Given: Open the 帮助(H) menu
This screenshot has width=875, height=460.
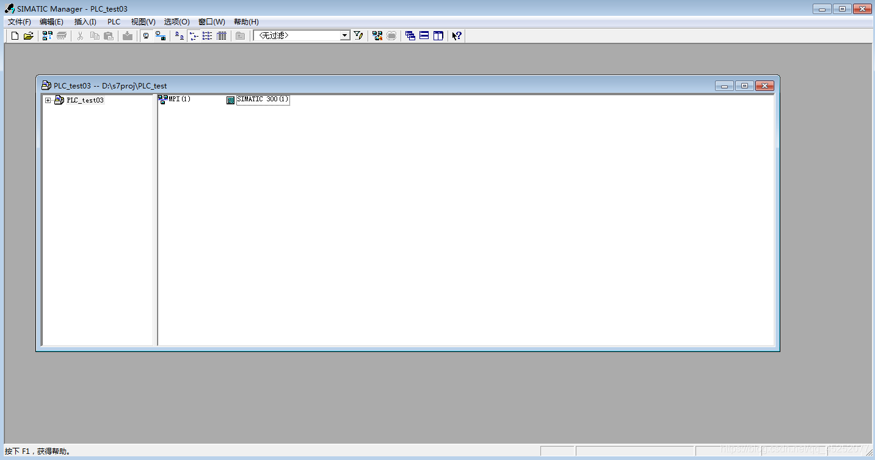Looking at the screenshot, I should point(246,22).
